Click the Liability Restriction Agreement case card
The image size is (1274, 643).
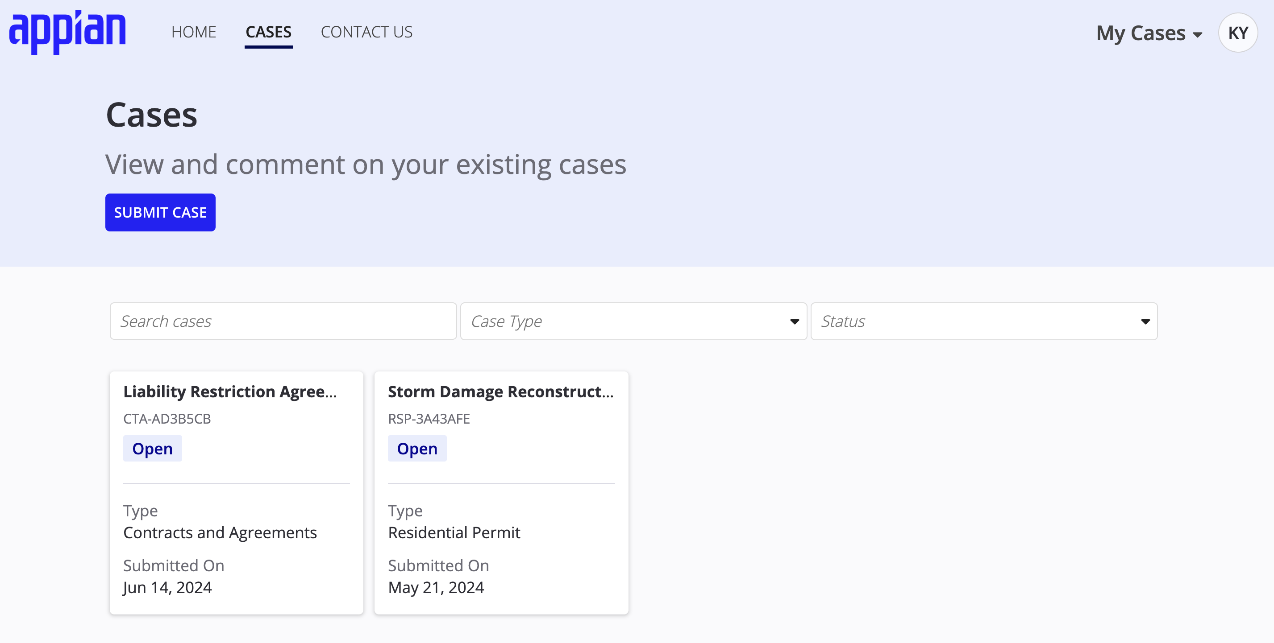coord(237,493)
